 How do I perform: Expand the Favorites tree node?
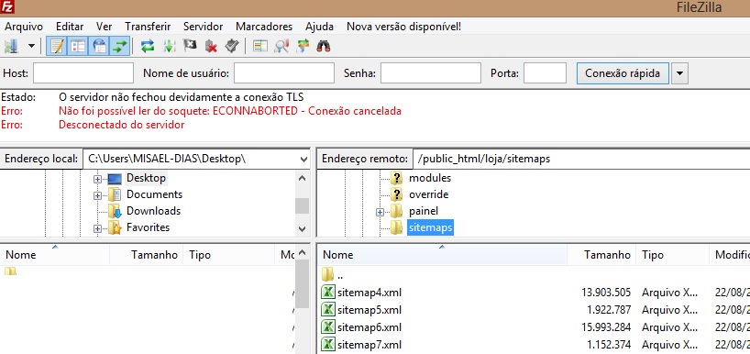(x=97, y=228)
